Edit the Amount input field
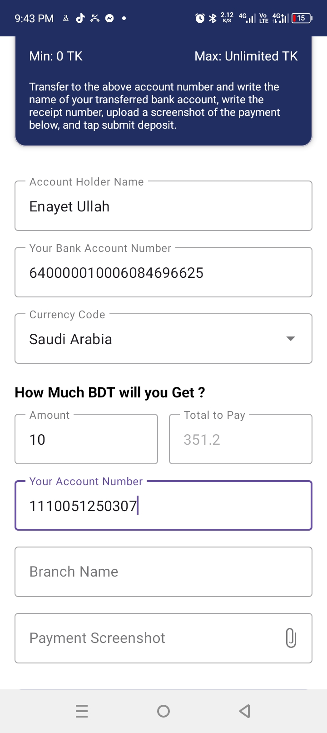327x733 pixels. point(86,439)
